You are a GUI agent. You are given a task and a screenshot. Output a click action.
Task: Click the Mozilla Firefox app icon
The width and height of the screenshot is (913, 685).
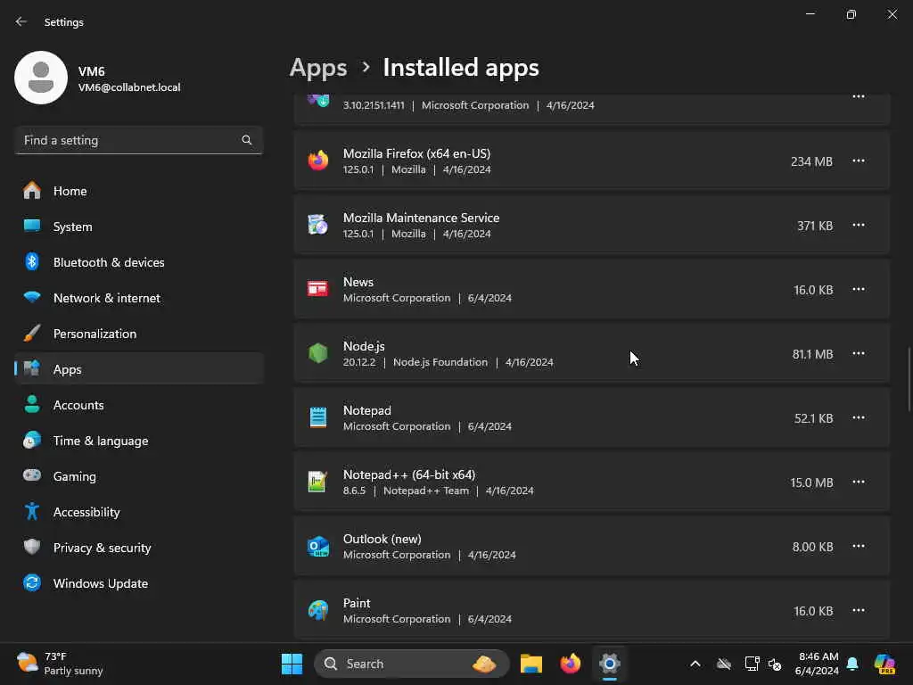coord(318,161)
